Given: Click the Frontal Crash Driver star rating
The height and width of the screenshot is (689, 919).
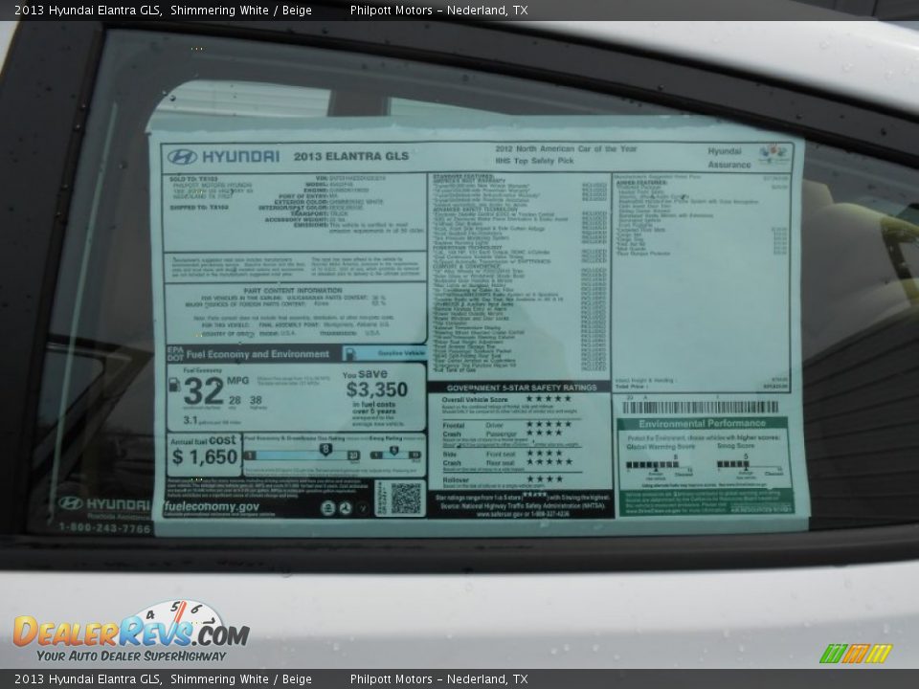Looking at the screenshot, I should [548, 424].
